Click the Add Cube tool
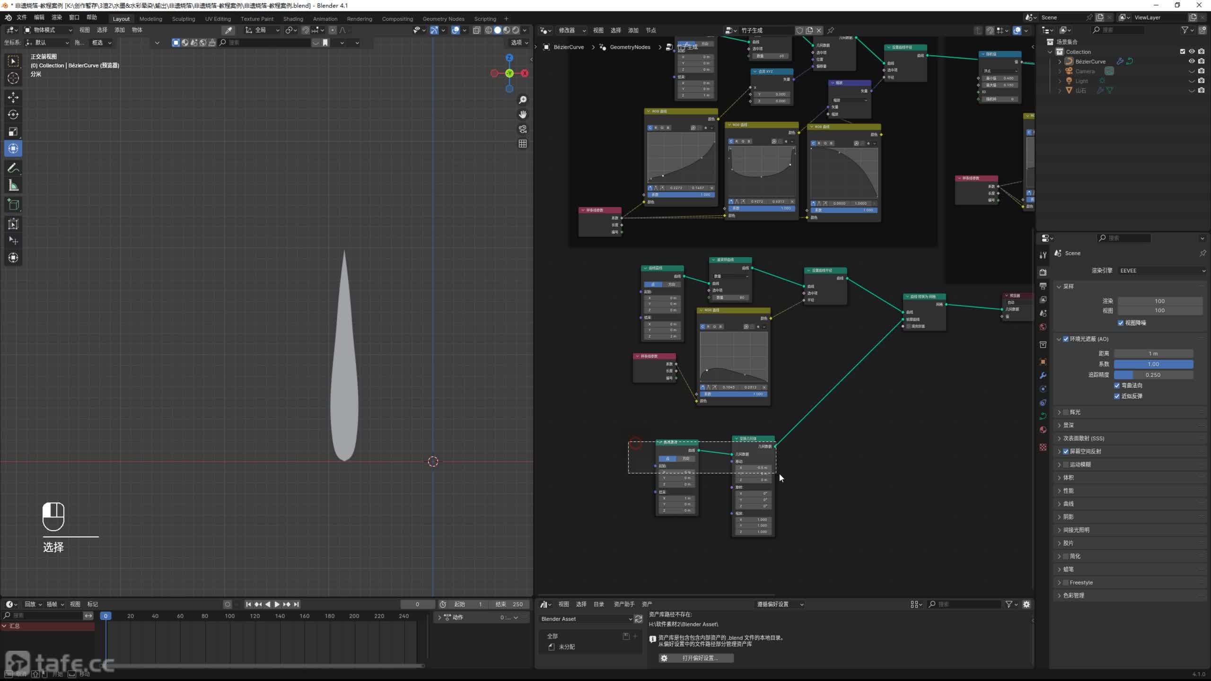 pos(13,205)
